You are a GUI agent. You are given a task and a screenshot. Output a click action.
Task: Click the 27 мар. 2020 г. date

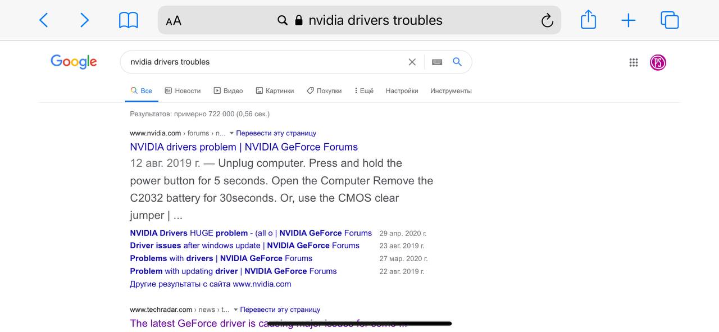coord(403,259)
